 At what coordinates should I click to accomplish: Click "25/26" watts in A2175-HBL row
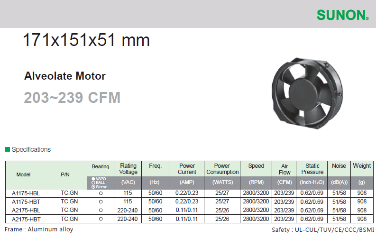coord(222,211)
